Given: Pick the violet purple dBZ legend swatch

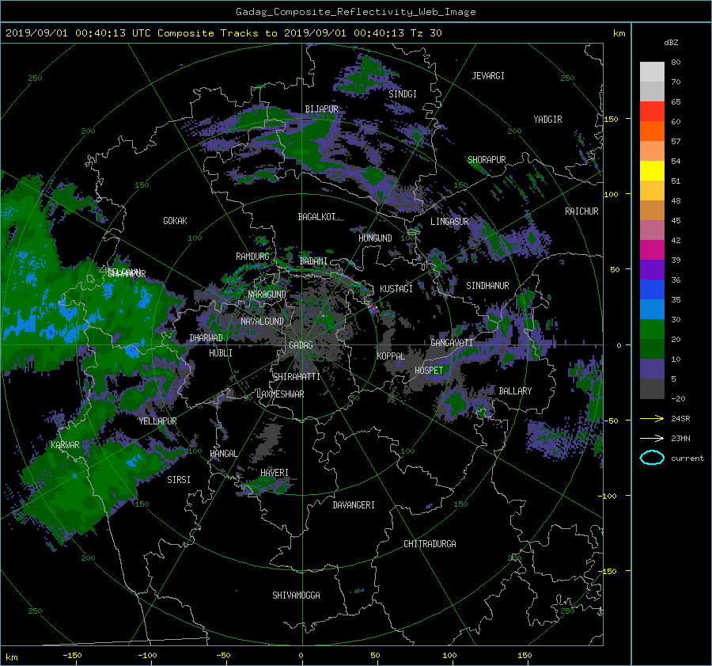Looking at the screenshot, I should (x=652, y=269).
